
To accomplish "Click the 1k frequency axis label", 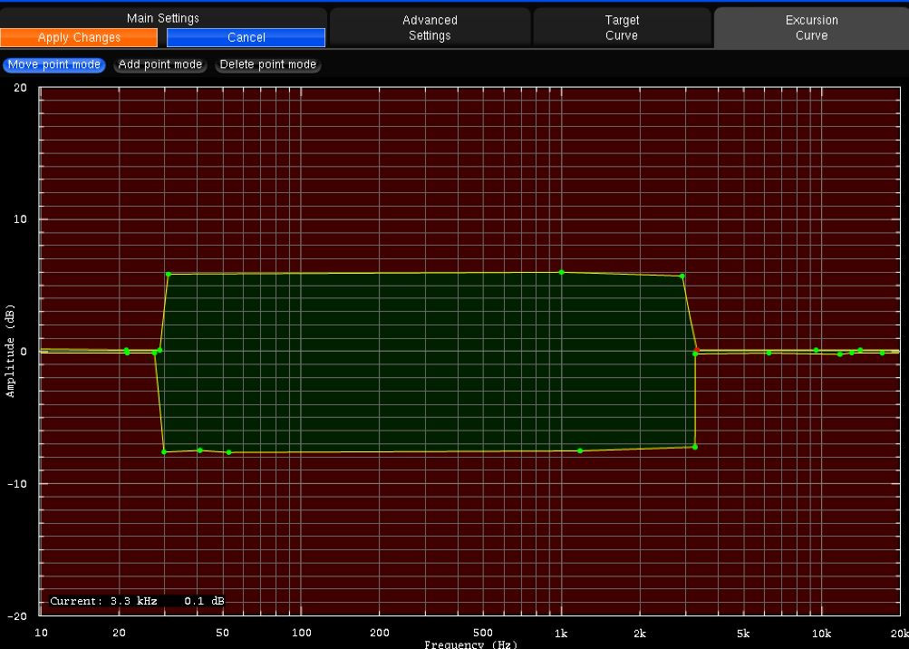I will tap(561, 633).
